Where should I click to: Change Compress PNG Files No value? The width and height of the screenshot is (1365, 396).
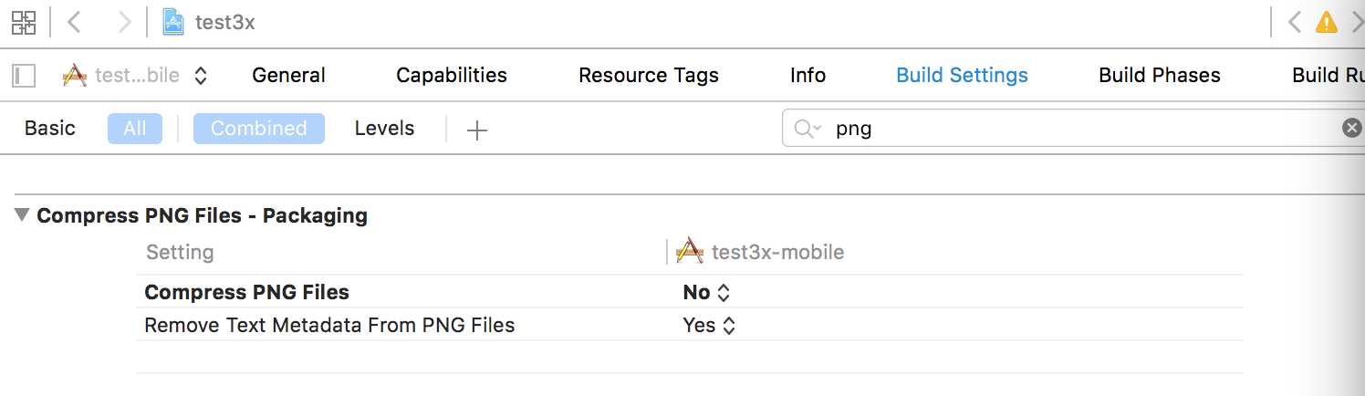tap(707, 293)
